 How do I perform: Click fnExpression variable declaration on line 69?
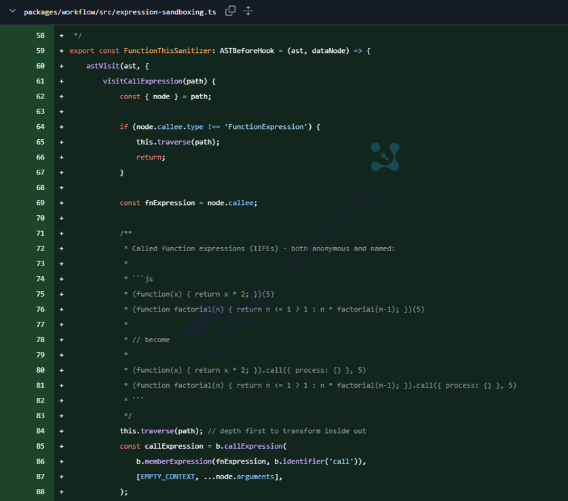tap(170, 203)
